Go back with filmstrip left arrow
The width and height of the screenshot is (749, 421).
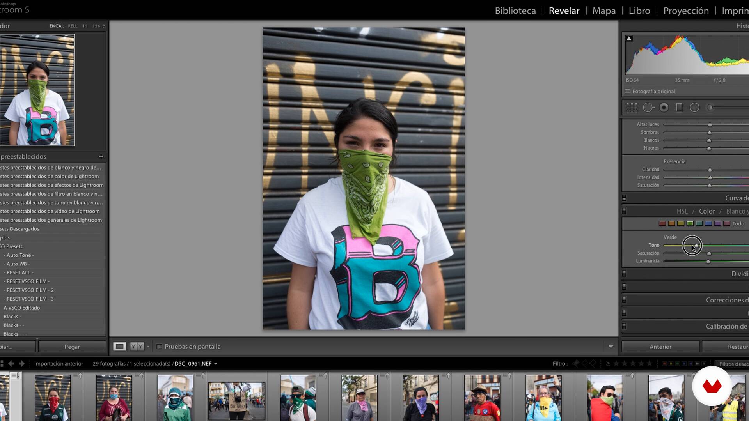pos(11,363)
